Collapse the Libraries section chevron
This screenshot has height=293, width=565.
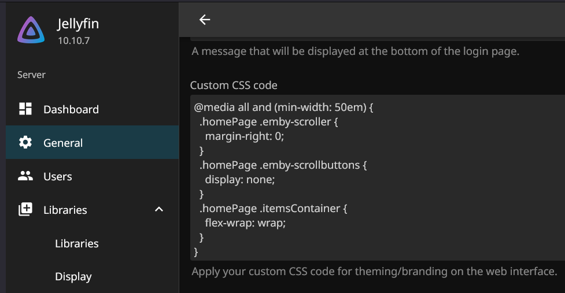159,209
